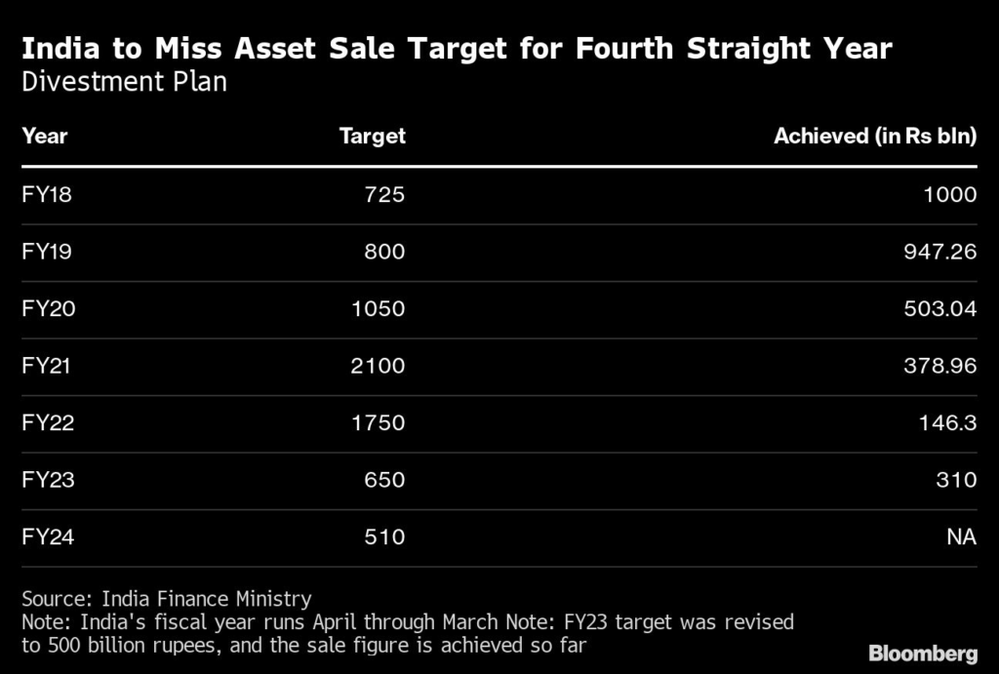Click the Year column header

(x=45, y=136)
